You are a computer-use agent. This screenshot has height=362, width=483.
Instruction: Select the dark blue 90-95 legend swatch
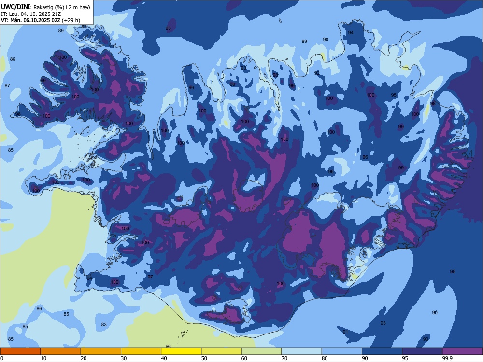point(382,351)
